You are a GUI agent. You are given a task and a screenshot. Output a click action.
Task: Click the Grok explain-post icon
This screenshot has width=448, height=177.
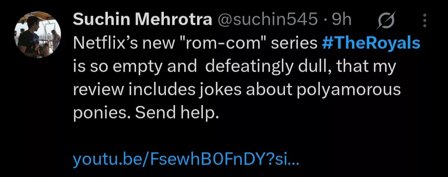(387, 19)
